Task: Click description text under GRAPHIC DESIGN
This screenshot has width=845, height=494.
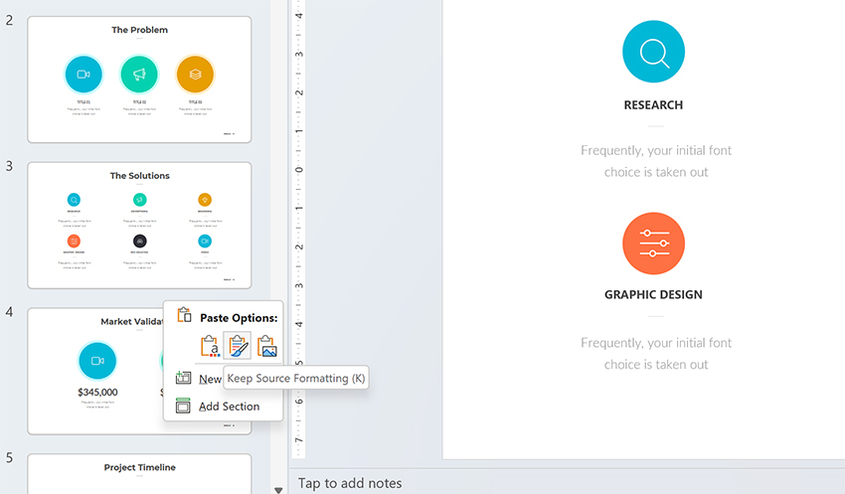Action: pyautogui.click(x=656, y=354)
